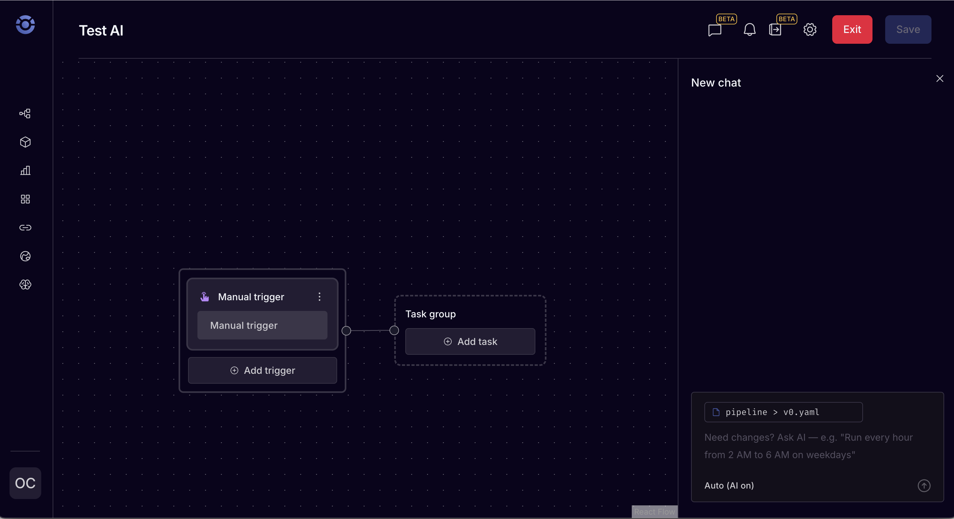The width and height of the screenshot is (954, 519).
Task: Expand the Auto (AI on) mode selector
Action: point(729,486)
